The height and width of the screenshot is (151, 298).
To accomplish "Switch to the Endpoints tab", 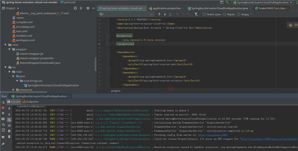I will pos(30,102).
